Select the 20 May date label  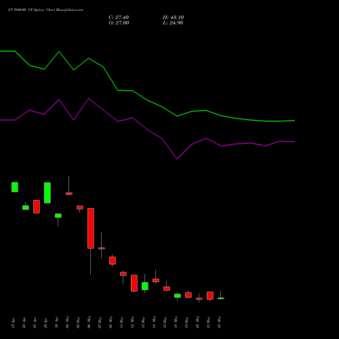[x=197, y=322]
